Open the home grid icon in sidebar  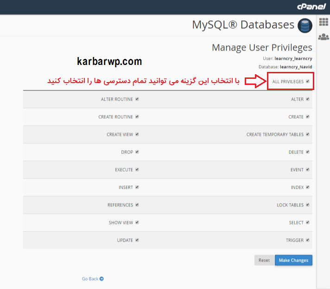[324, 22]
